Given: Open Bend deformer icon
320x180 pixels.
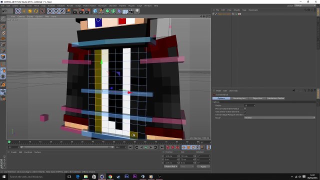Looking at the screenshot, I should (x=119, y=11).
